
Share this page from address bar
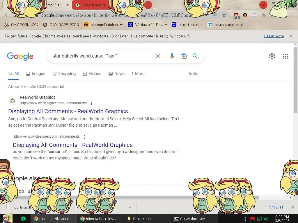pyautogui.click(x=215, y=15)
